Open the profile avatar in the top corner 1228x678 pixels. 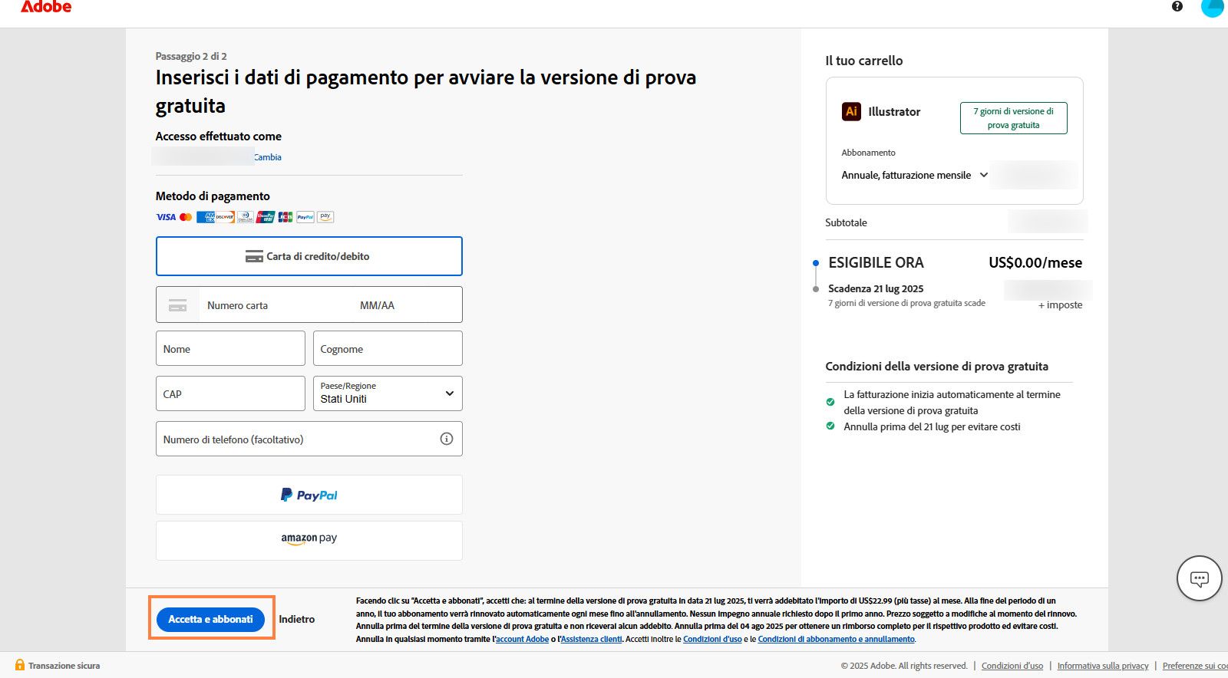[1213, 6]
